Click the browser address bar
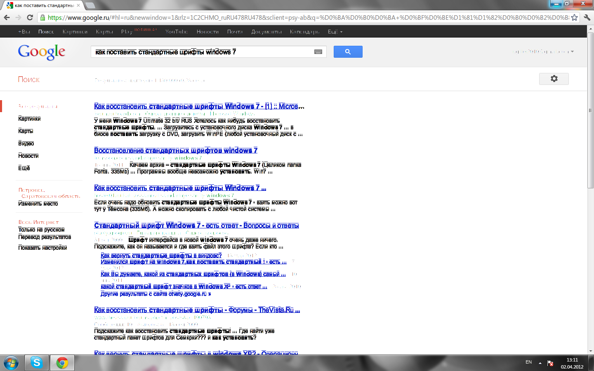This screenshot has width=594, height=371. 307,17
